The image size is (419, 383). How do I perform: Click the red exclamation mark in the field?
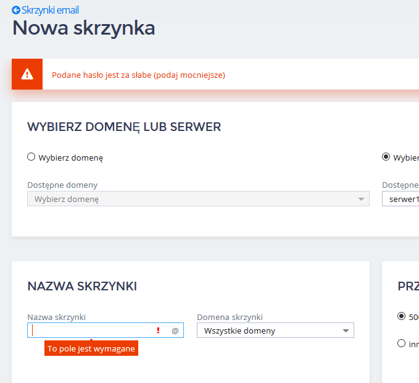pyautogui.click(x=158, y=330)
